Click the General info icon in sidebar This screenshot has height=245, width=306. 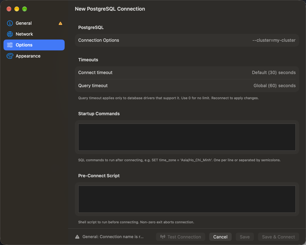click(x=10, y=23)
